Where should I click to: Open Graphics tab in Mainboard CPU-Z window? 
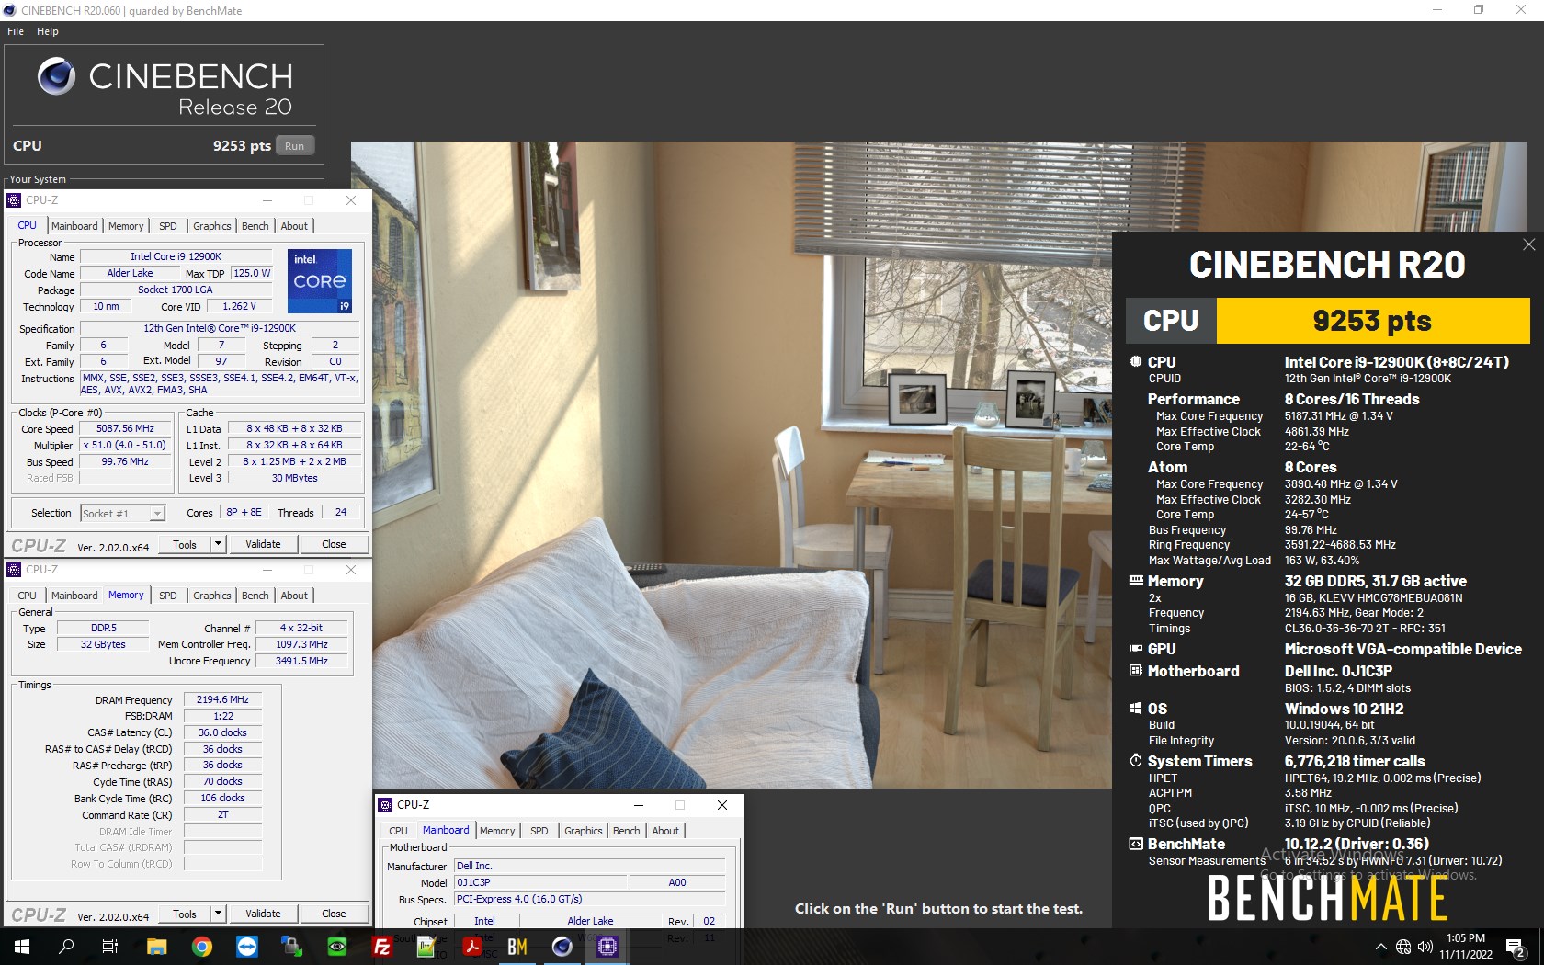click(584, 831)
